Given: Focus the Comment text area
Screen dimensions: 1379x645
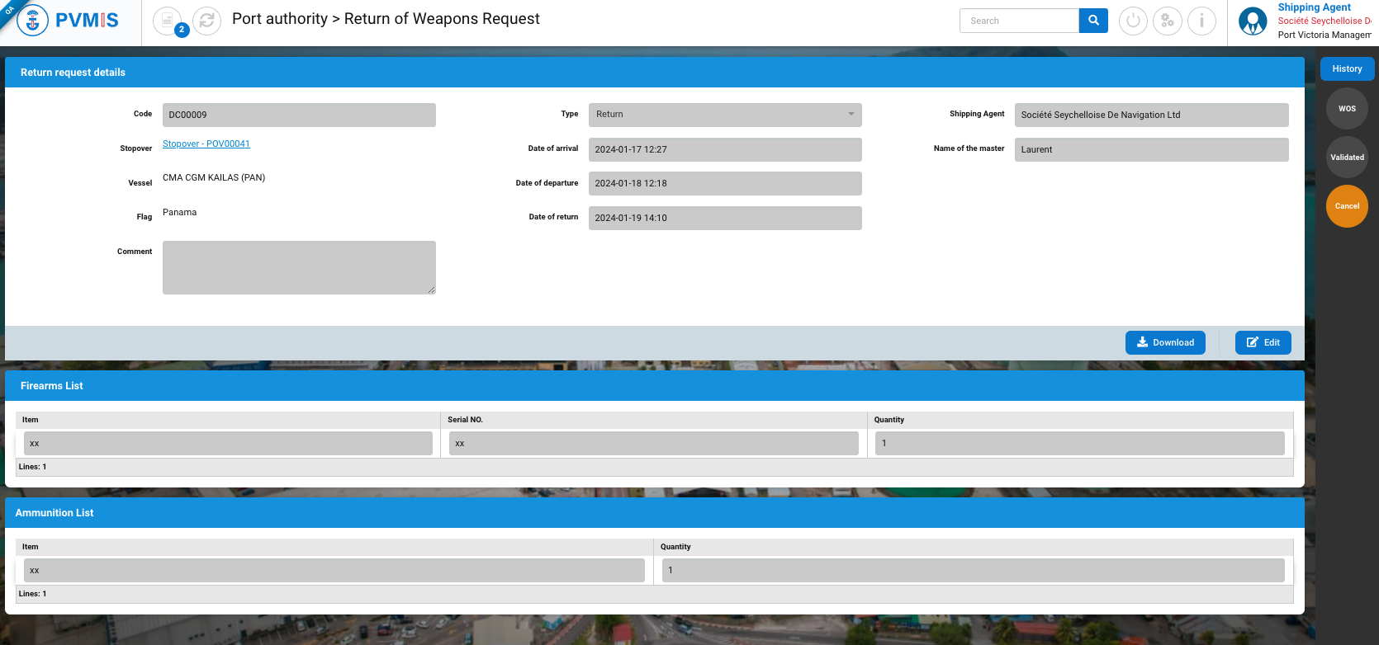Looking at the screenshot, I should (299, 267).
